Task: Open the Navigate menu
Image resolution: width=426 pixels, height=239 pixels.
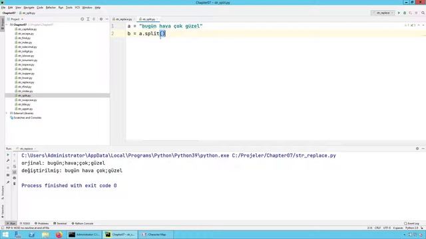Action: [x=29, y=7]
